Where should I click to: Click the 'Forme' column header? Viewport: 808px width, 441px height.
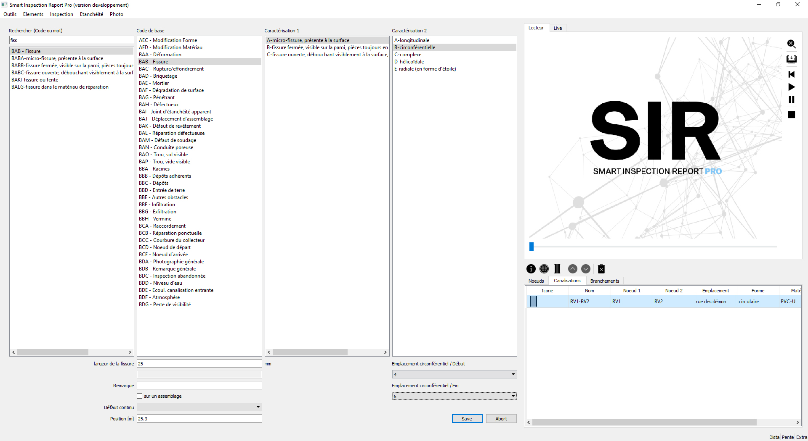757,291
